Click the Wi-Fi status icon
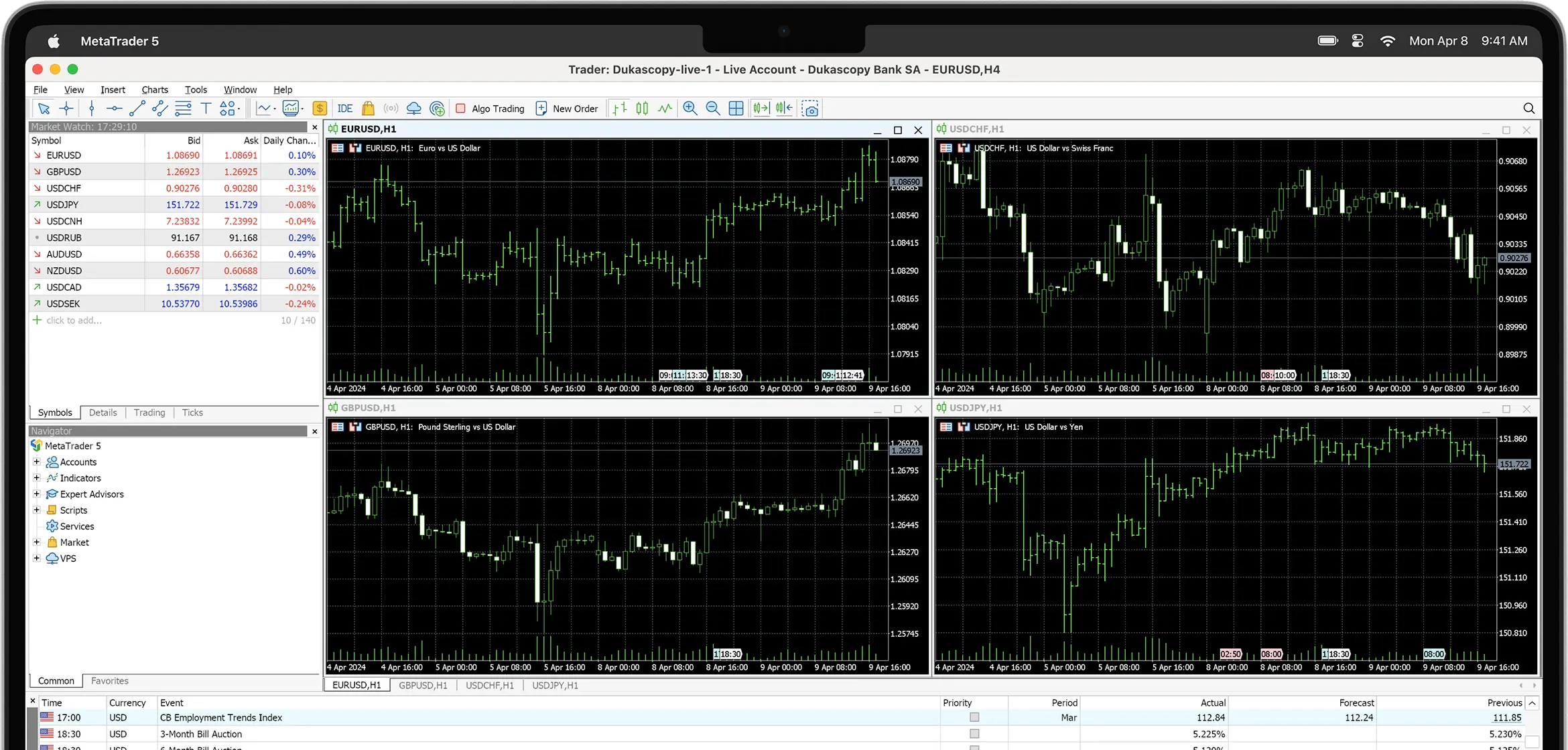 1388,41
